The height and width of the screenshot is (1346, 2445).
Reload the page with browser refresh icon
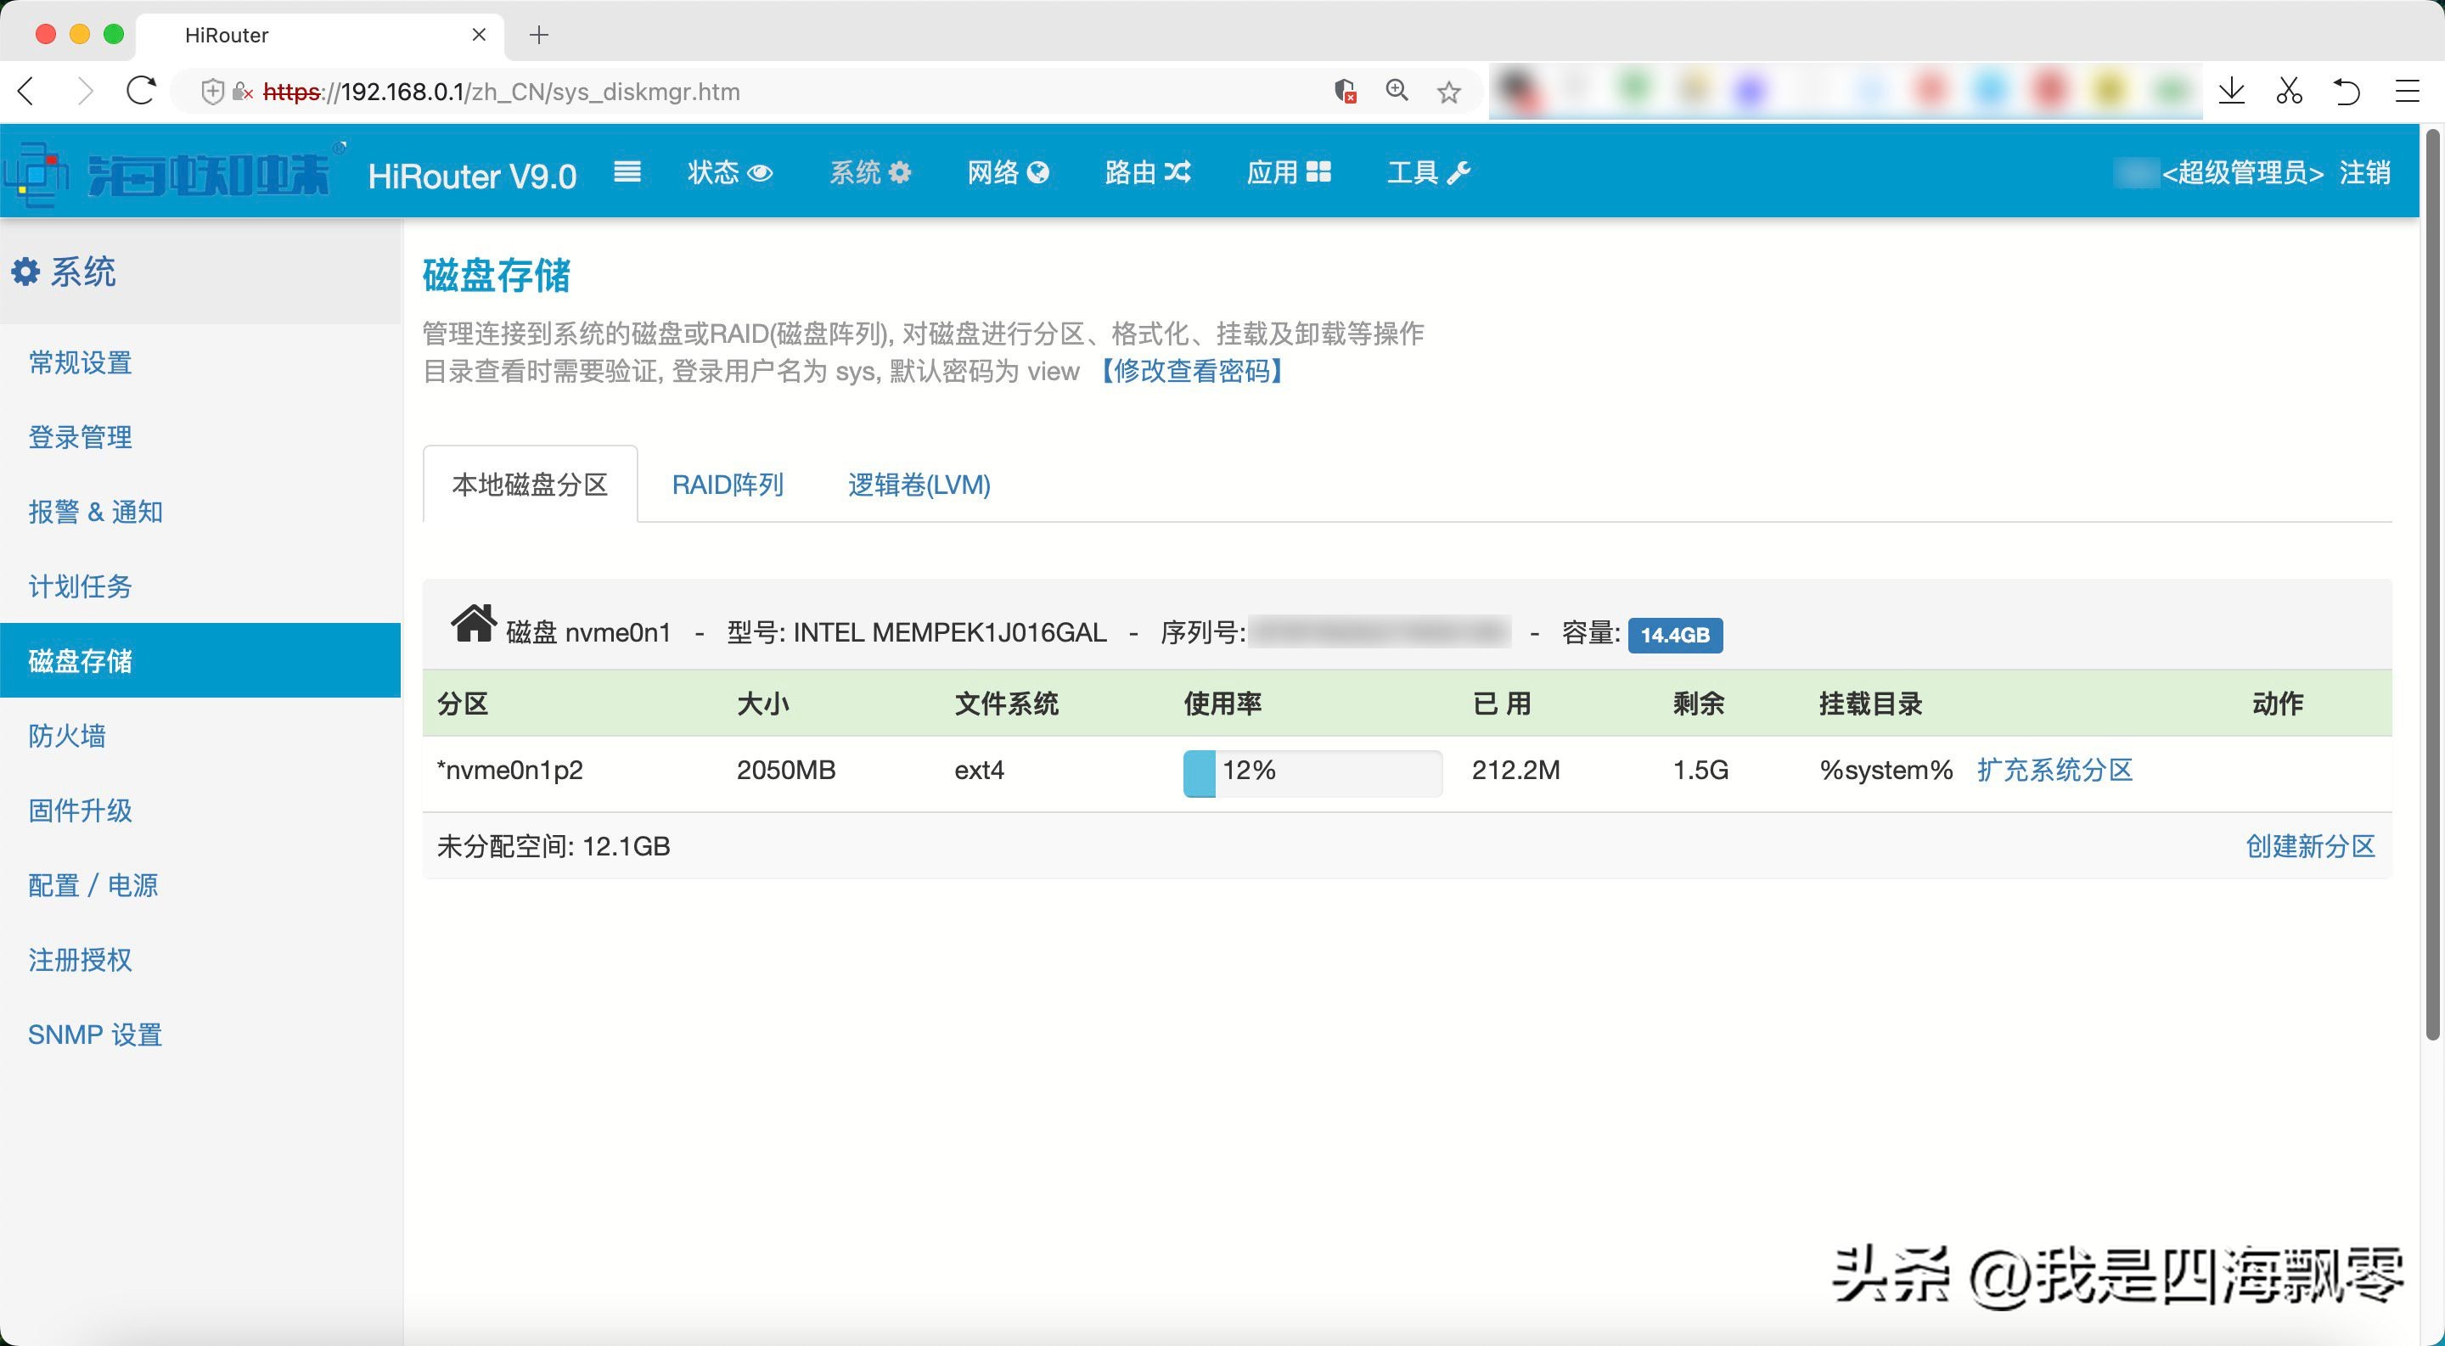[142, 91]
